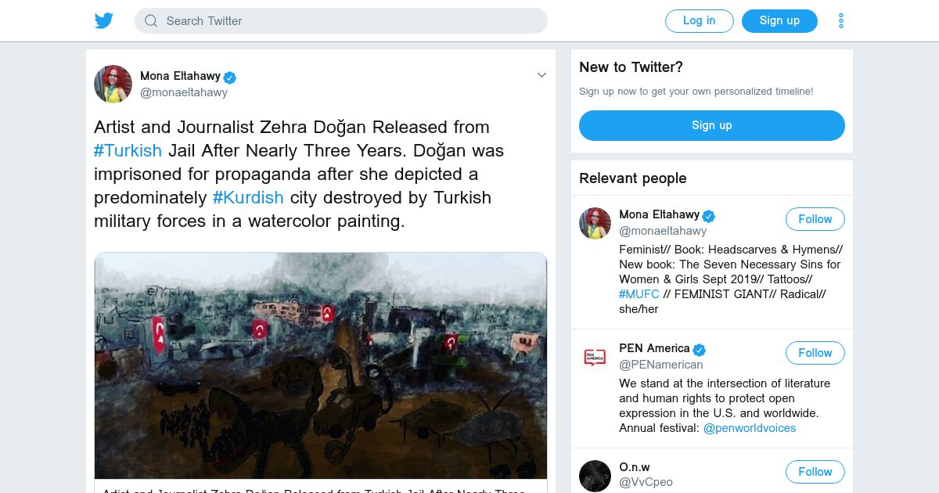The height and width of the screenshot is (493, 939).
Task: Open the three-dot more options menu
Action: pyautogui.click(x=841, y=21)
